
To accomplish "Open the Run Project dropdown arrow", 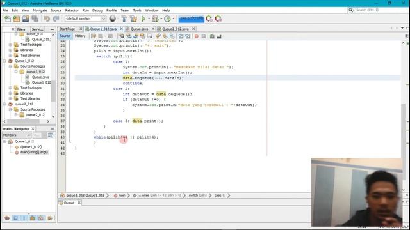I will click(x=149, y=19).
